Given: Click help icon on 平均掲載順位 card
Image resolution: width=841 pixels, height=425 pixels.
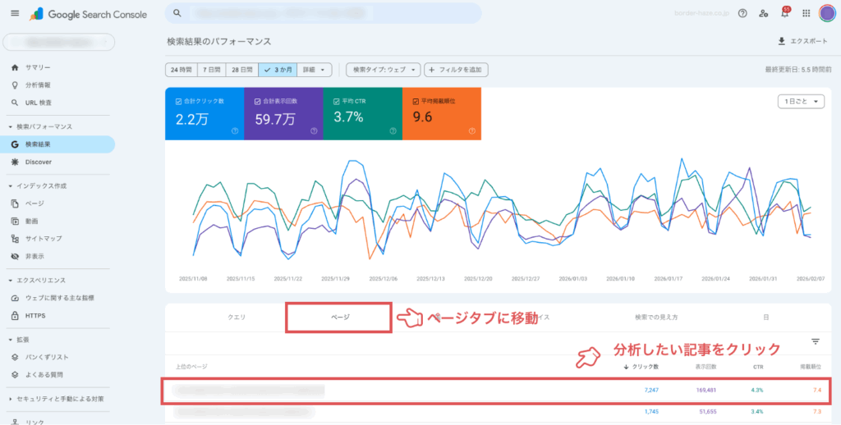Looking at the screenshot, I should [x=472, y=130].
